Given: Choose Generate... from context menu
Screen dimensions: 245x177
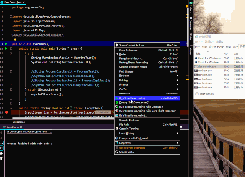Looking at the screenshot, I should coord(147,93).
